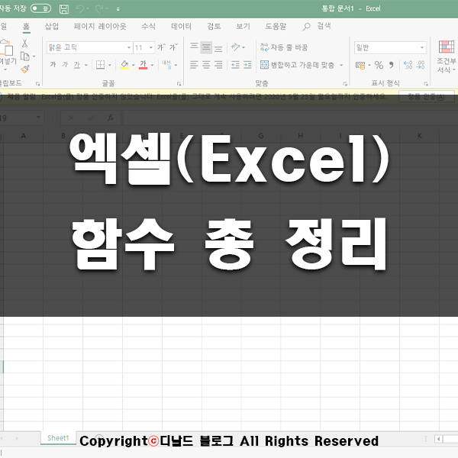This screenshot has height=458, width=458.
Task: Click Decrease Indent icon
Action: coord(235,65)
